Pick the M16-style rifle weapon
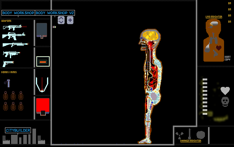The image size is (234, 147). pos(14,36)
